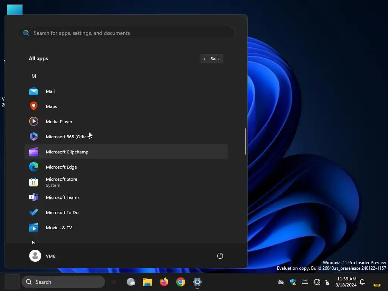Open the network globe tray icon

pos(317,282)
